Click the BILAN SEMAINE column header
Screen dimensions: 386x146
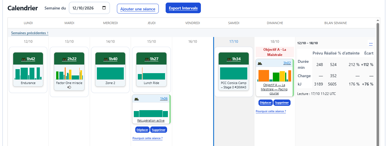336,23
